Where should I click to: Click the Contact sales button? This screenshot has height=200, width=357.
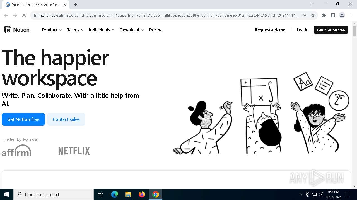66,119
